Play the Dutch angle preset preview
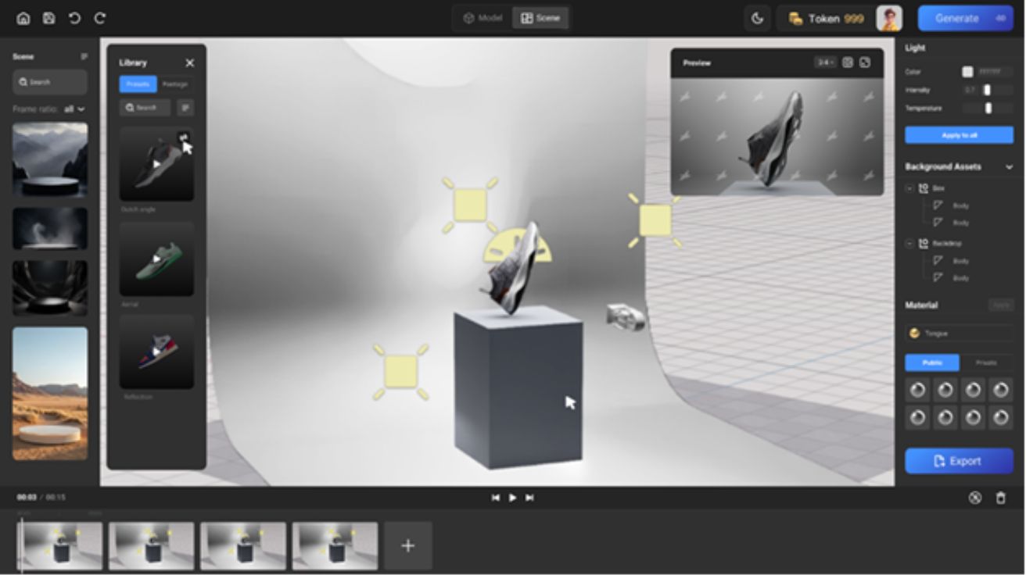1026x575 pixels. pos(156,165)
